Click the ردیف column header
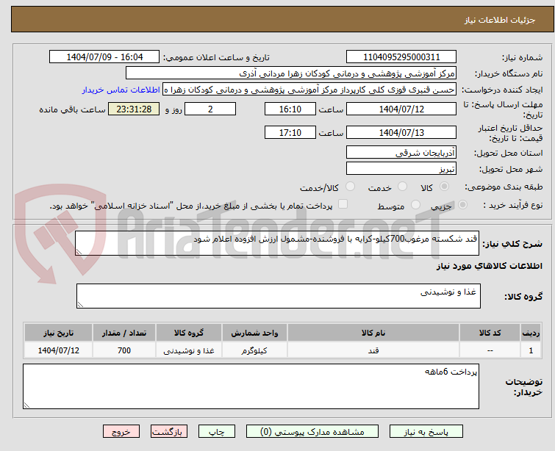 pos(531,333)
